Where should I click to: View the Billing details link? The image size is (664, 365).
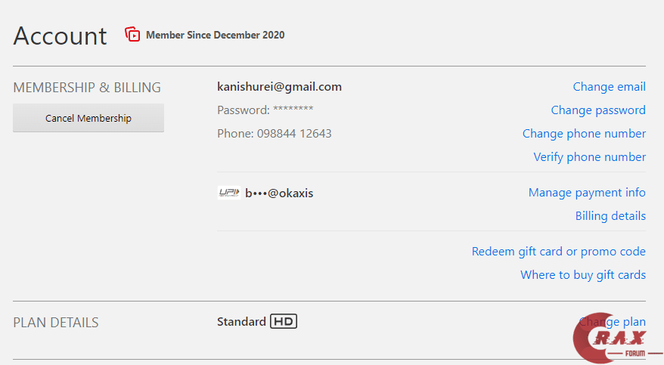pos(610,216)
